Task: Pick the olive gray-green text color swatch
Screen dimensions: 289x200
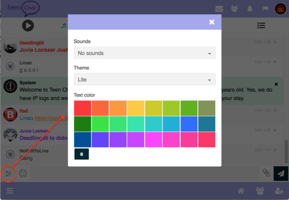Action: pyautogui.click(x=207, y=108)
